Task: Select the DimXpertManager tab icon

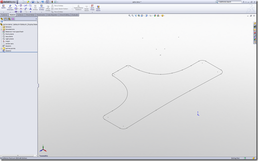Action: [13, 19]
